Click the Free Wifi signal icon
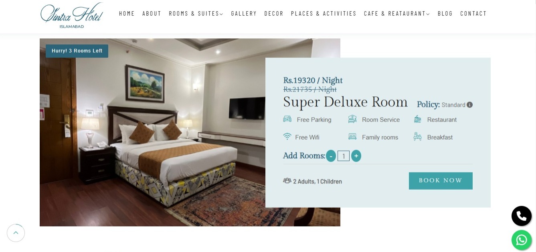The image size is (536, 252). (x=287, y=136)
